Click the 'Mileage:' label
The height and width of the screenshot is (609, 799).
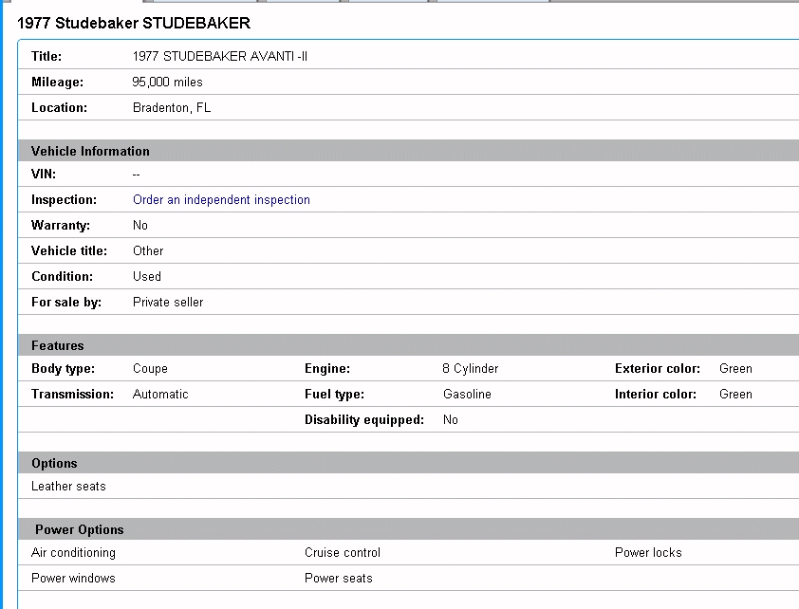pos(58,82)
